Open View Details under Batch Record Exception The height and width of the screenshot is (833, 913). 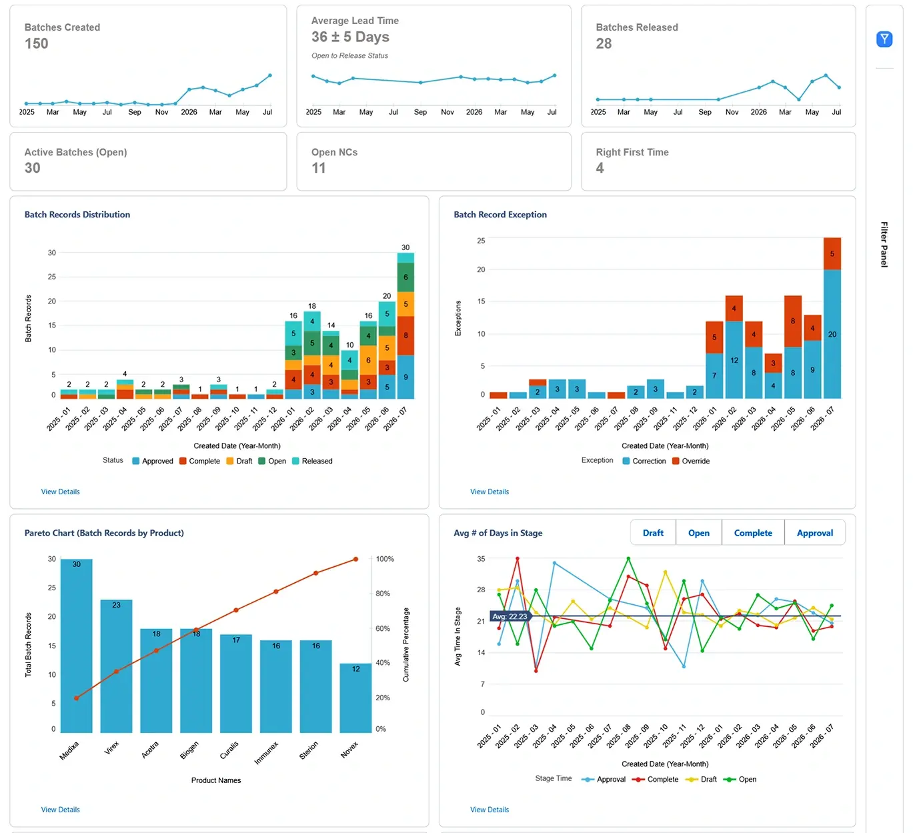click(x=489, y=492)
